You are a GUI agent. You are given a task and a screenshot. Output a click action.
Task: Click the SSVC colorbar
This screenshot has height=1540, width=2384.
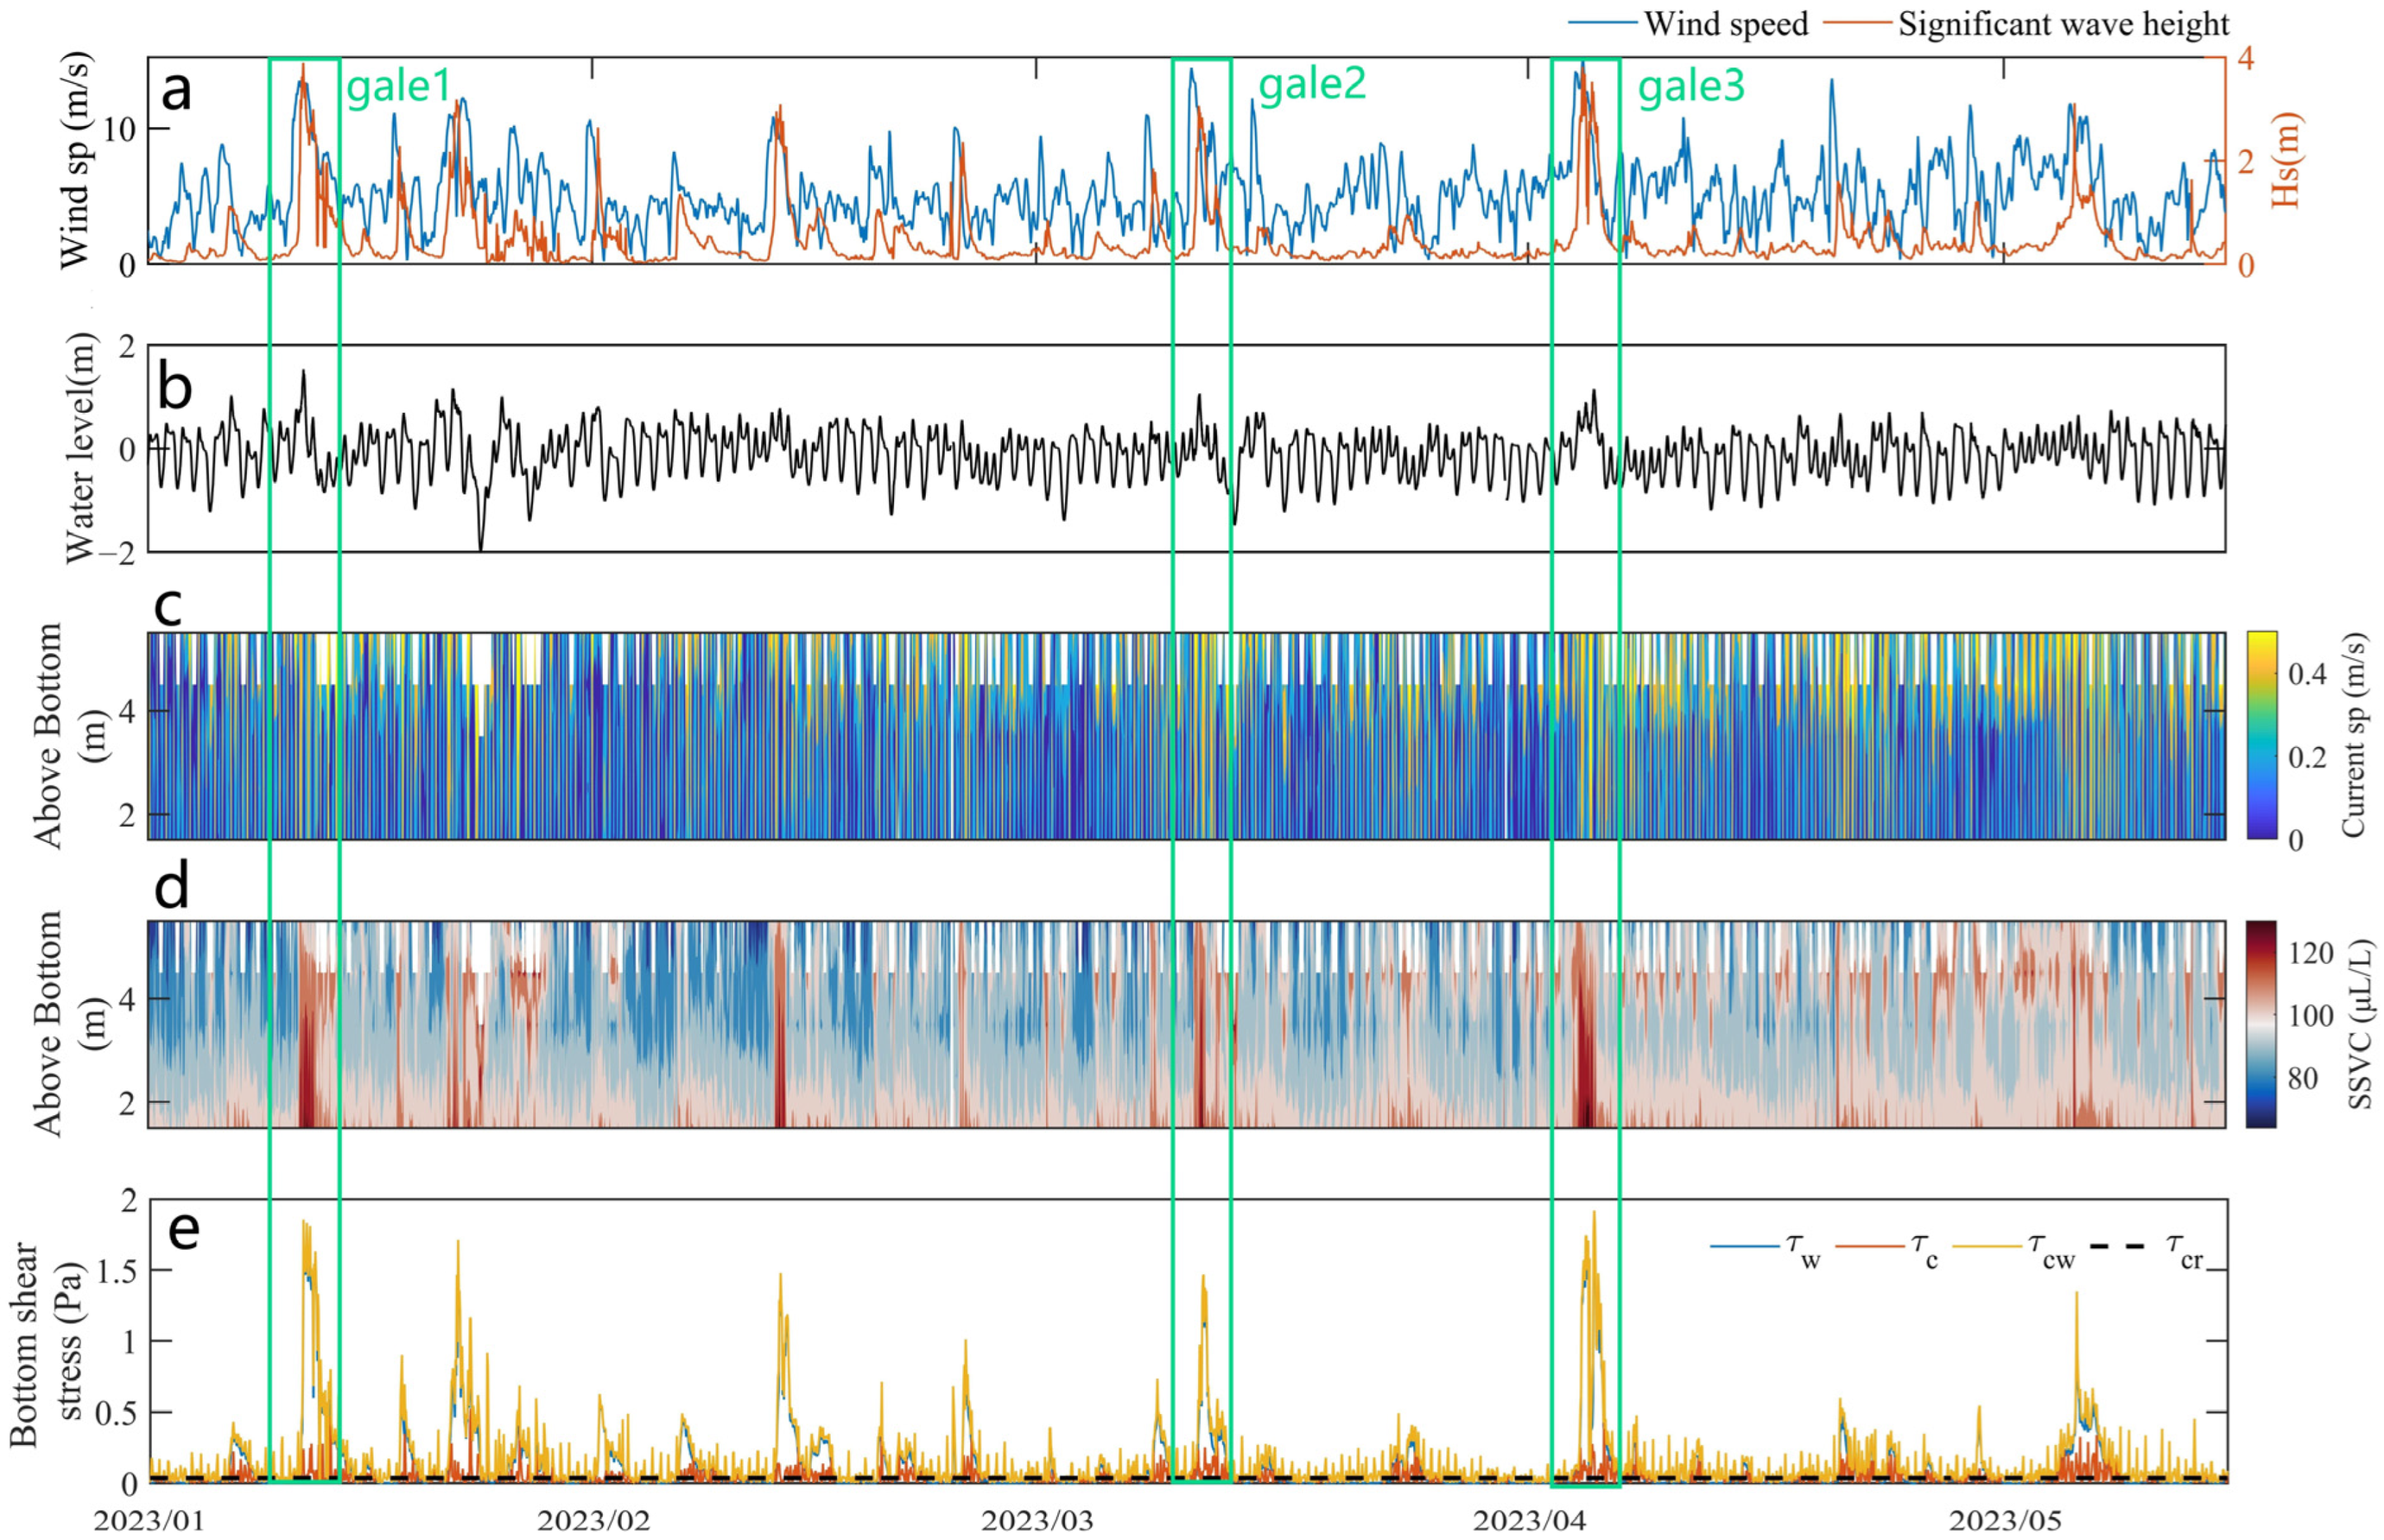(2261, 1024)
